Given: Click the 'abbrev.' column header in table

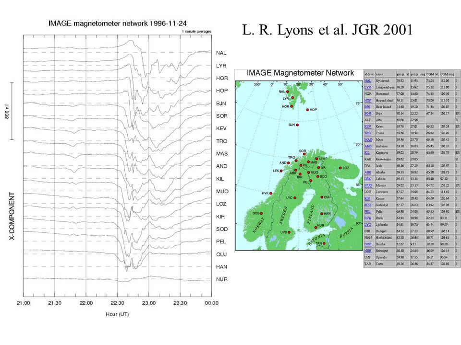Looking at the screenshot, I should 369,74.
